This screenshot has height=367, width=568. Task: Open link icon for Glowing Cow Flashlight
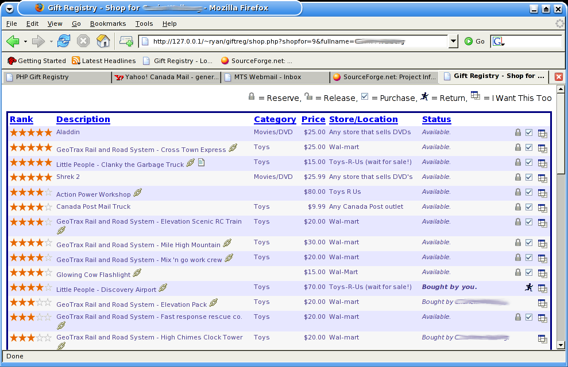[137, 272]
